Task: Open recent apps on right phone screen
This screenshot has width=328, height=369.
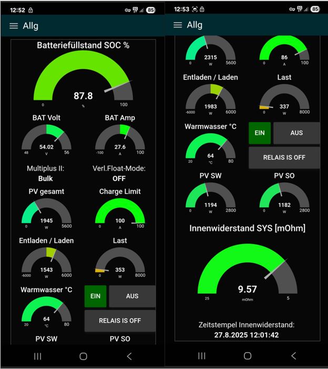Action: coord(202,356)
